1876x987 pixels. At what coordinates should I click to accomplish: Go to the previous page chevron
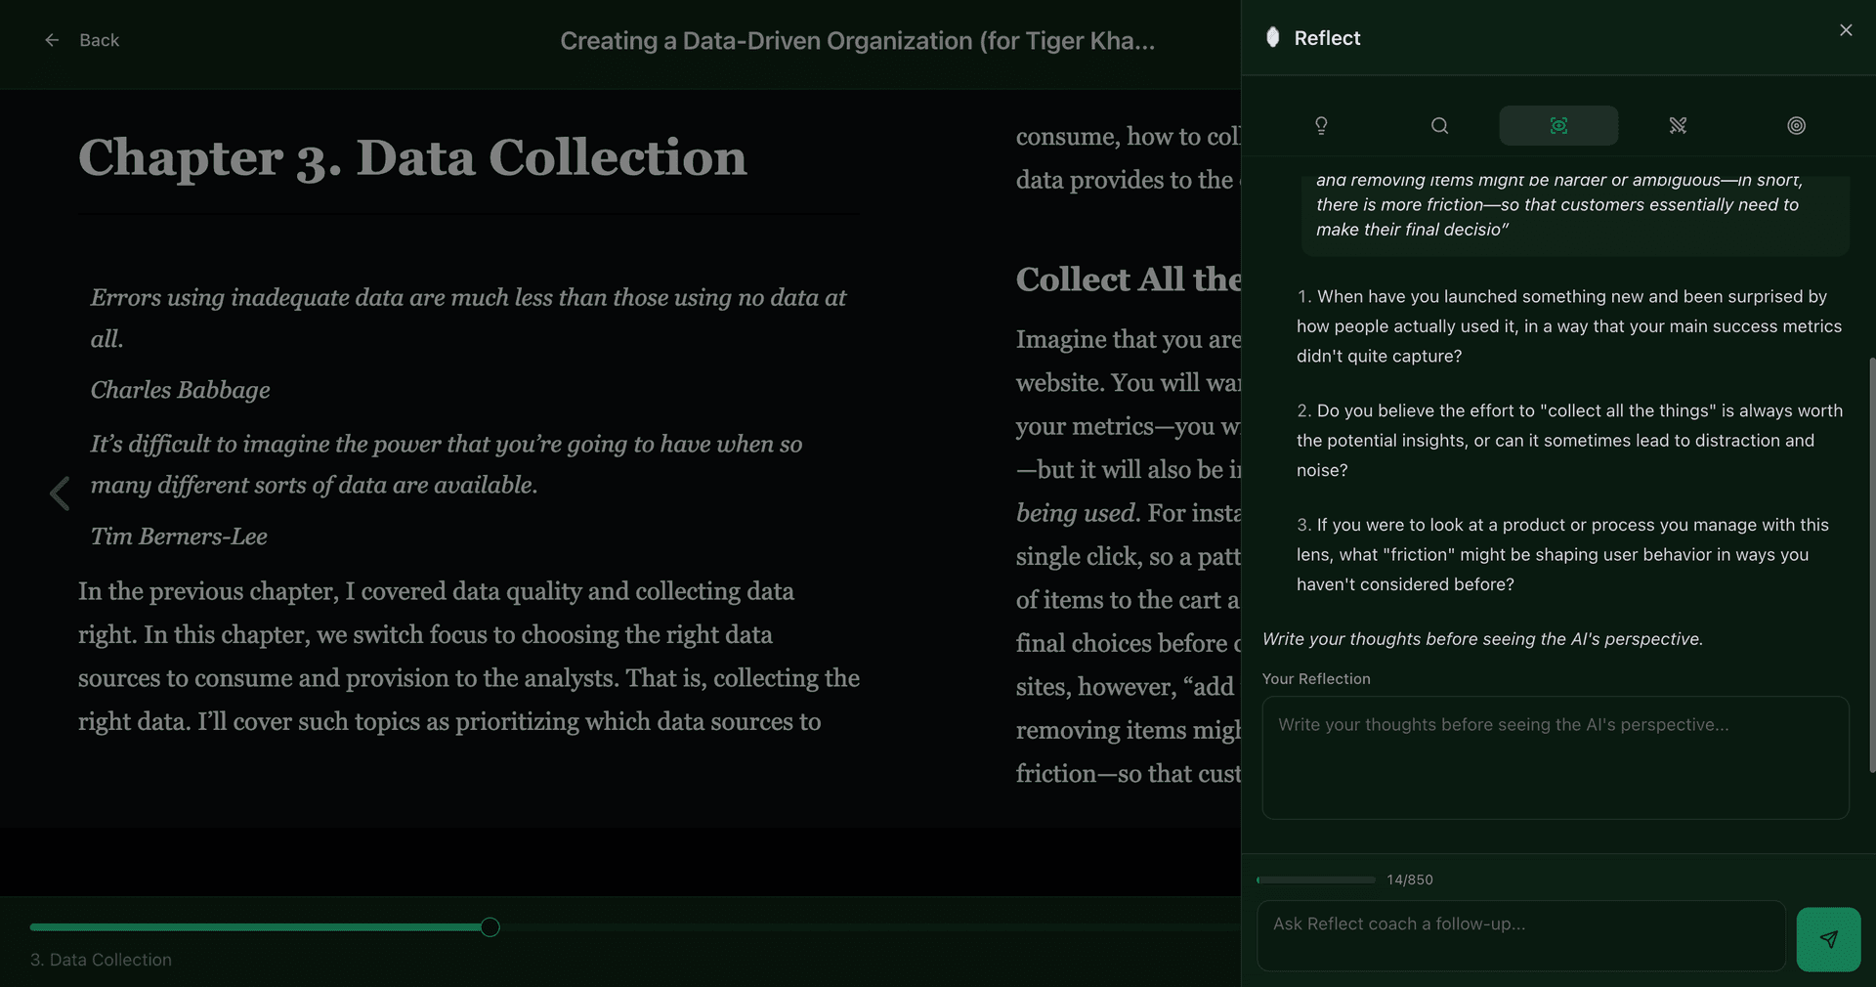click(x=60, y=493)
